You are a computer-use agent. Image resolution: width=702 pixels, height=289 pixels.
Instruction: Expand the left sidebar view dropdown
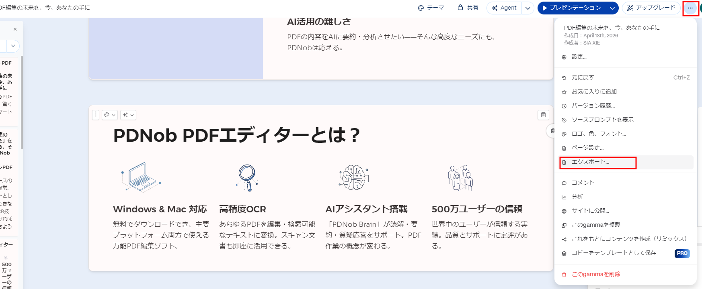point(13,46)
